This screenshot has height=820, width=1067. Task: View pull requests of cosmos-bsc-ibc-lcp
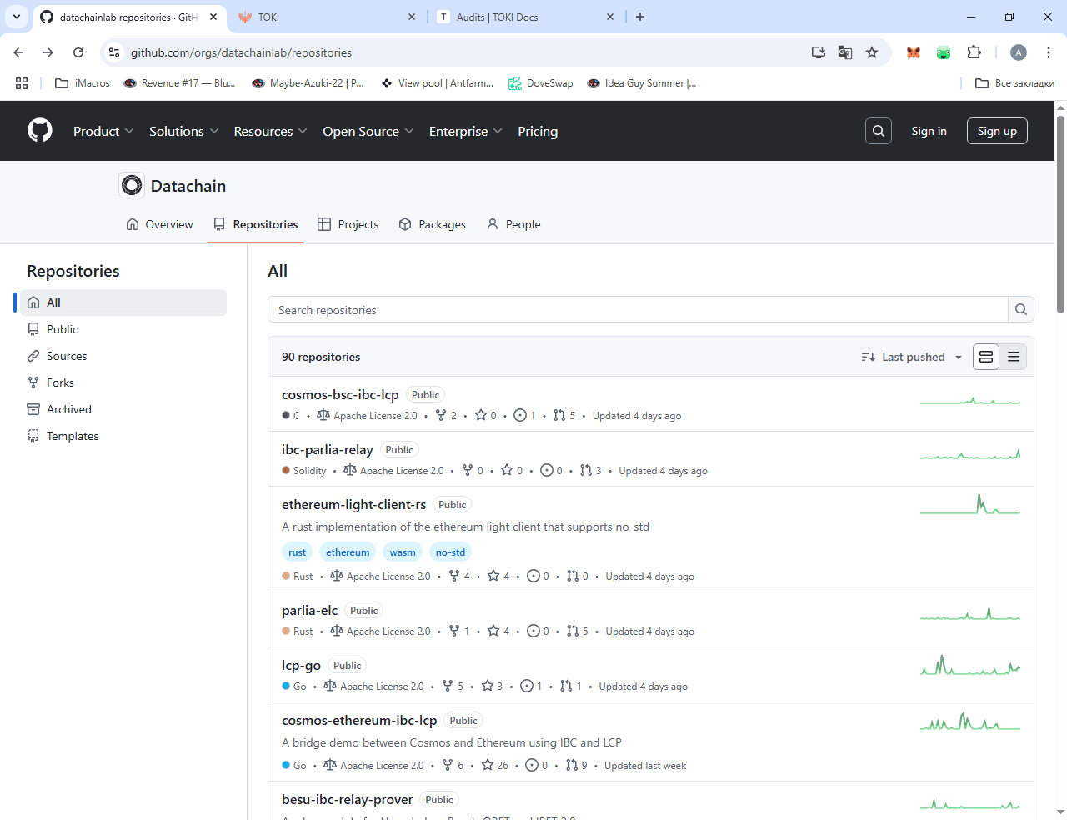coord(564,415)
